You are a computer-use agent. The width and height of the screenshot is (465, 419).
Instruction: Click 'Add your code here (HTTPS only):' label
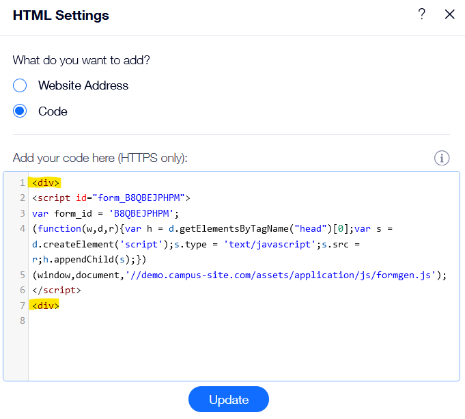pyautogui.click(x=100, y=158)
